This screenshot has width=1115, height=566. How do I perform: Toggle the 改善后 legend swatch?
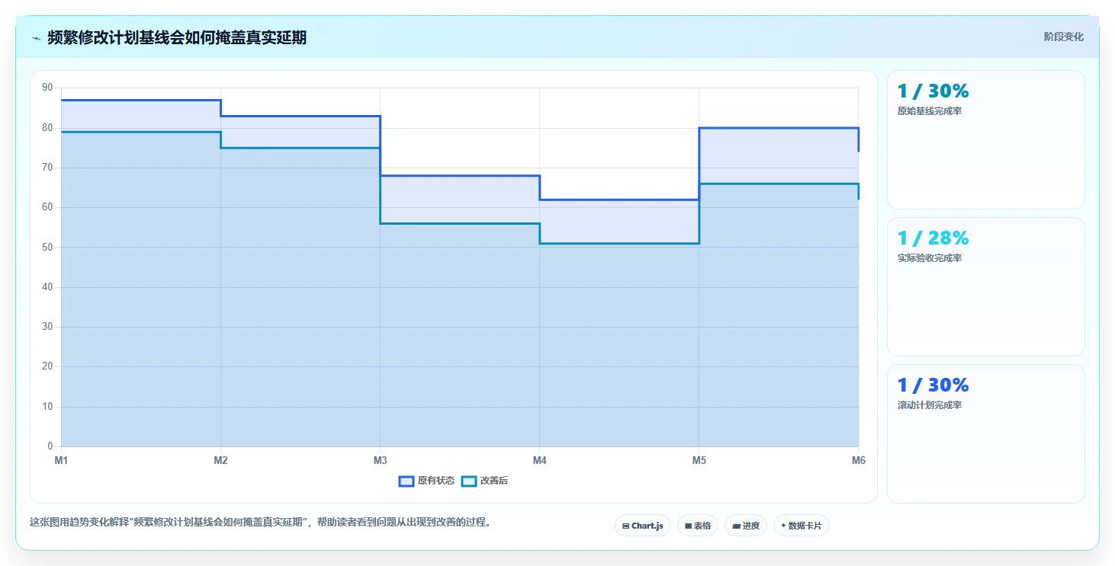click(x=469, y=481)
